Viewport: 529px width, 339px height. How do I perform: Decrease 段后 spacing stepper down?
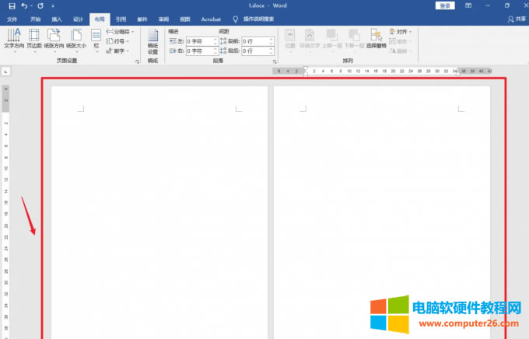pos(272,53)
